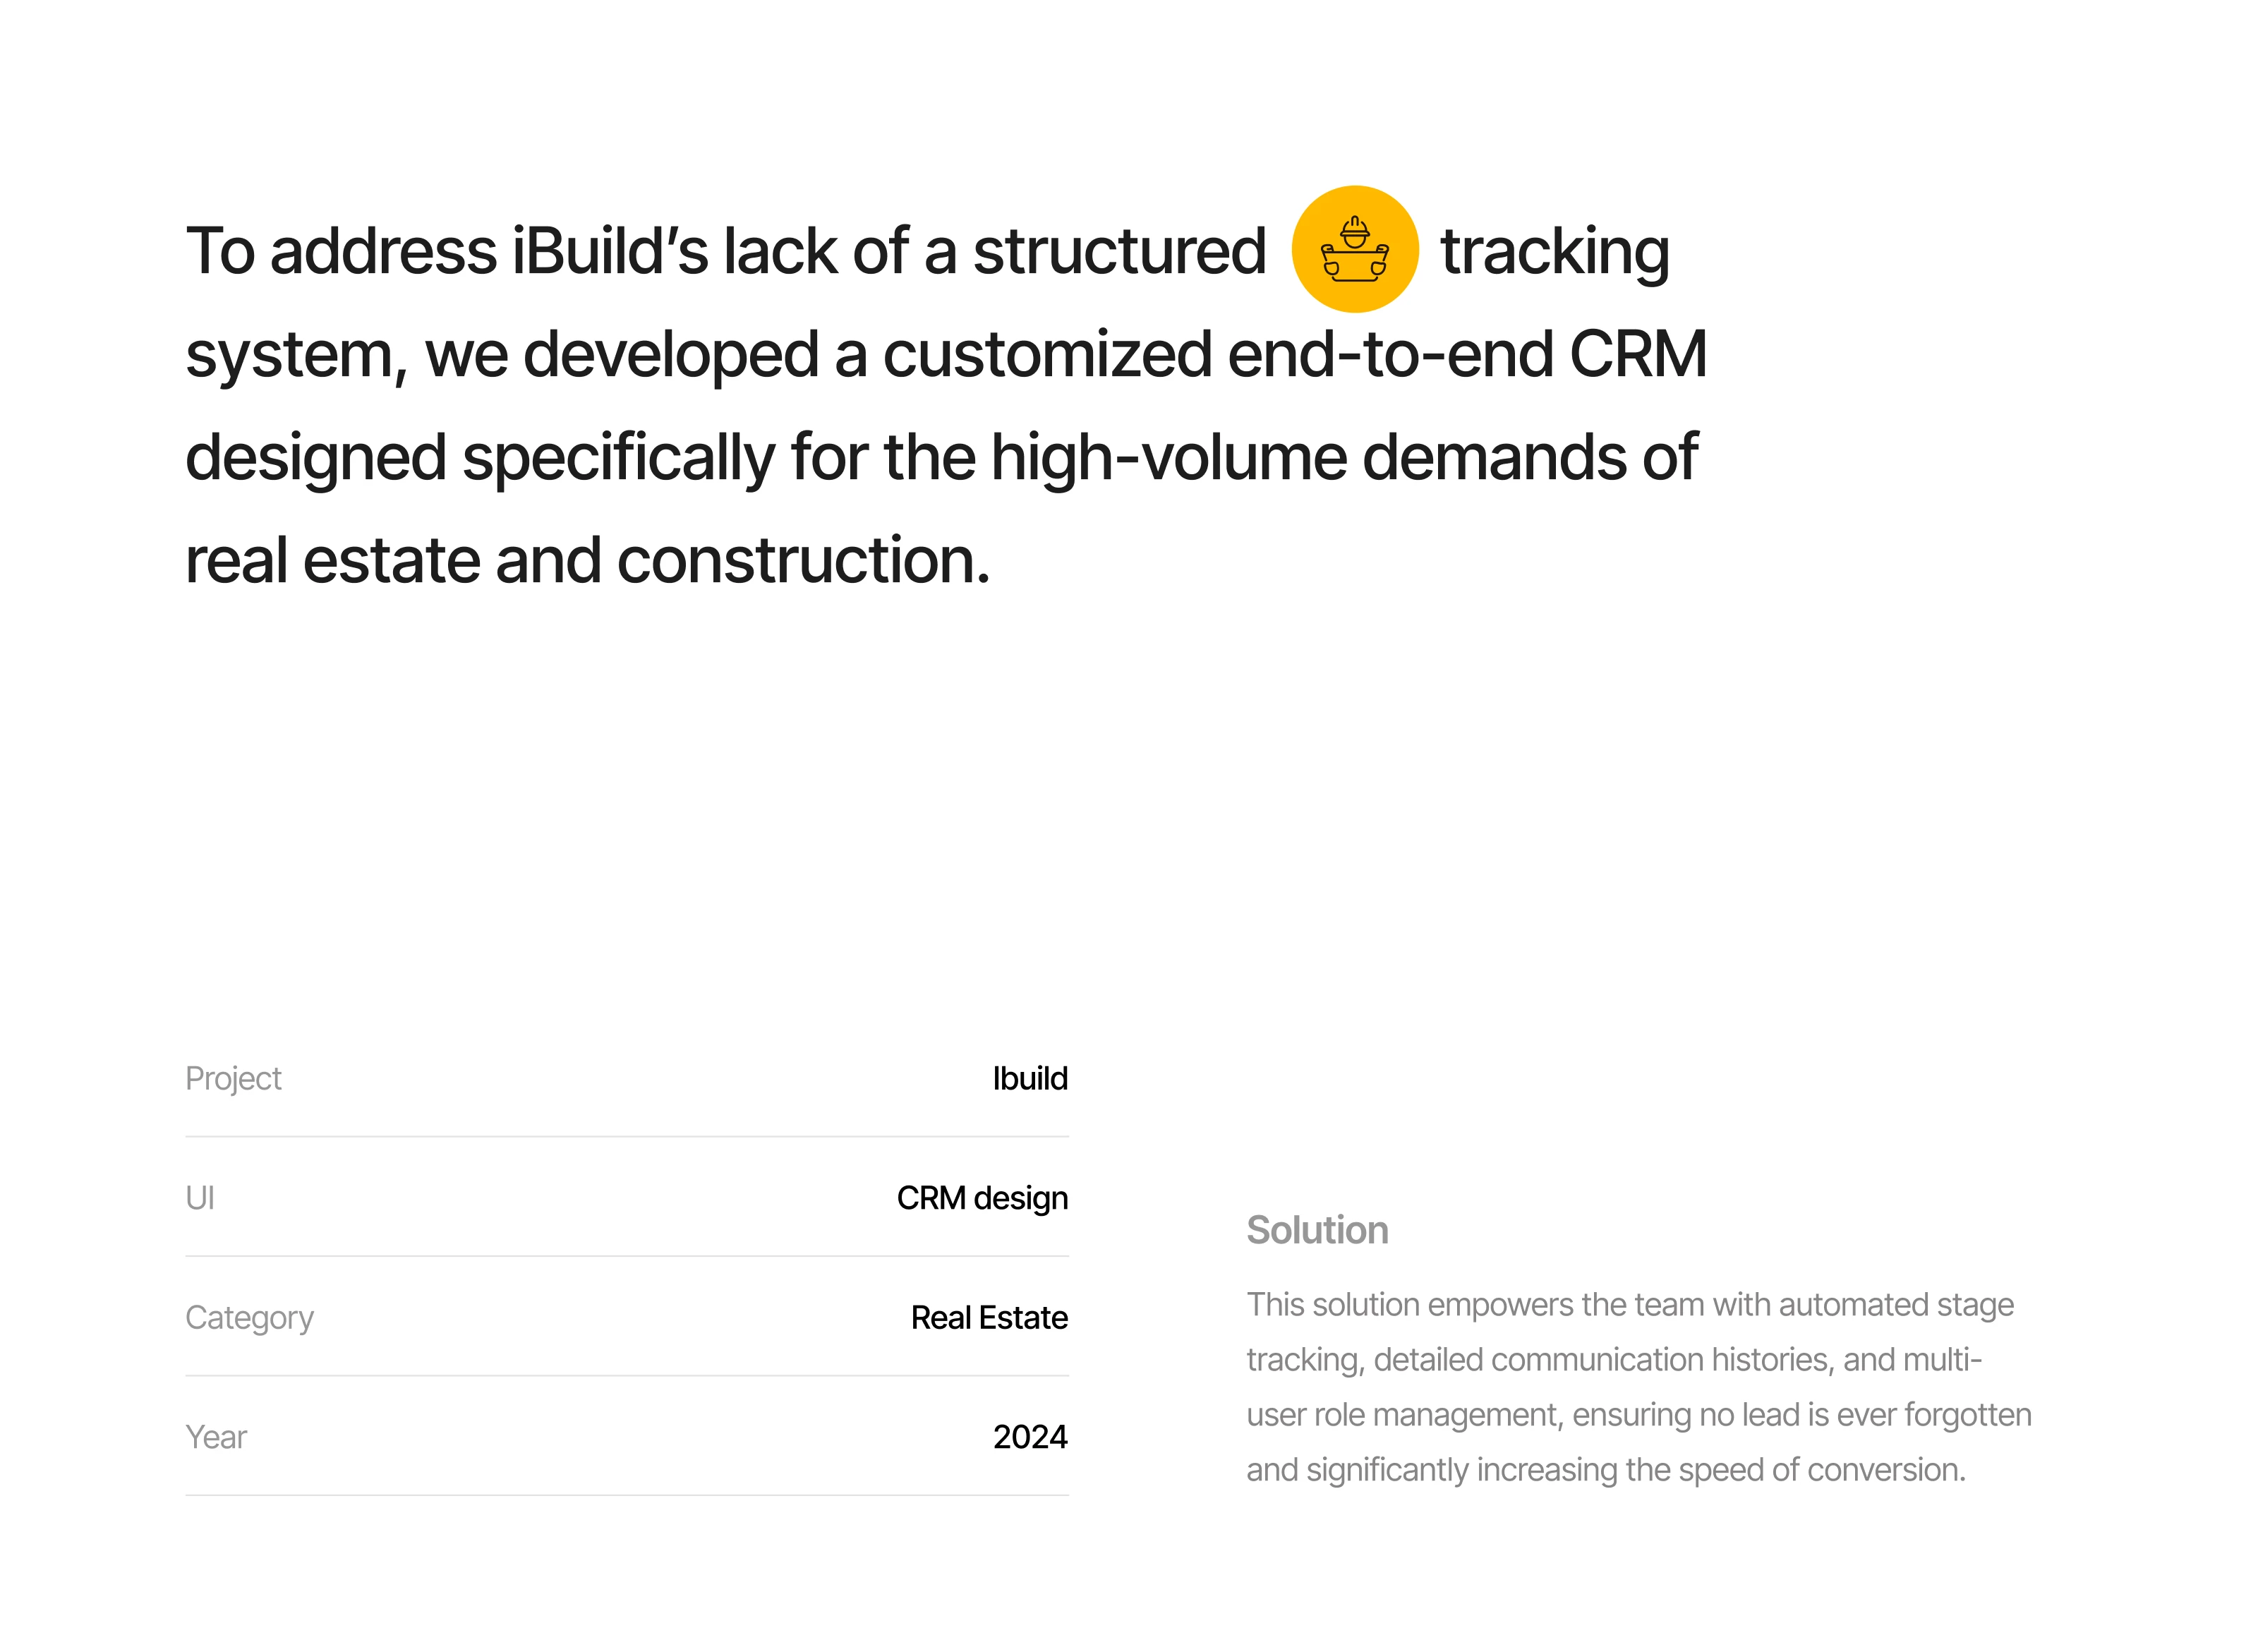This screenshot has height=1652, width=2258.
Task: Click "end-to-end" in the headline
Action: click(1390, 354)
